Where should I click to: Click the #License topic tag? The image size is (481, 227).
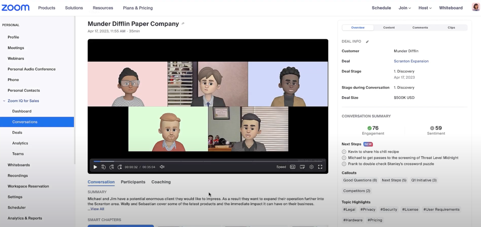click(x=410, y=210)
